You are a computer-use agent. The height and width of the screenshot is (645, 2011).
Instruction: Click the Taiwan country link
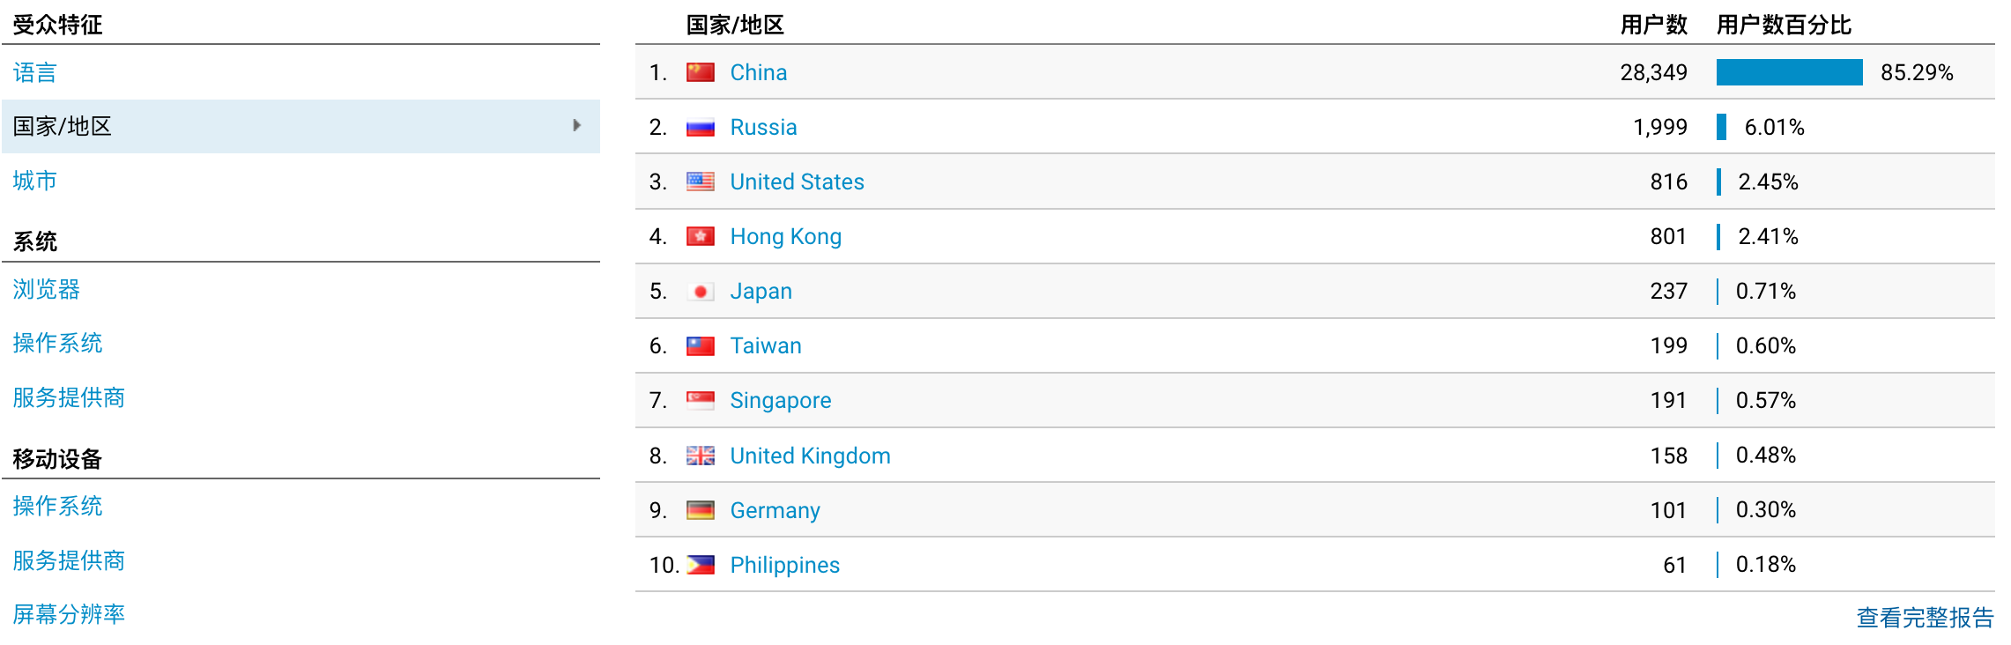[x=766, y=345]
